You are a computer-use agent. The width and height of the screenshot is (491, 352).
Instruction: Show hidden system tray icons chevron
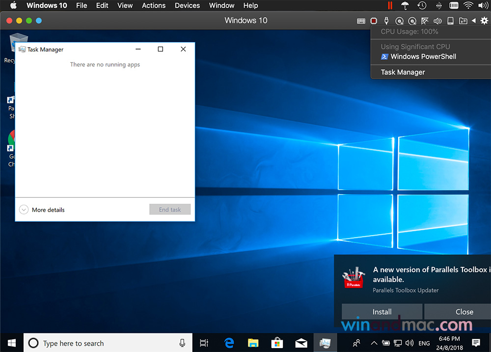point(374,343)
